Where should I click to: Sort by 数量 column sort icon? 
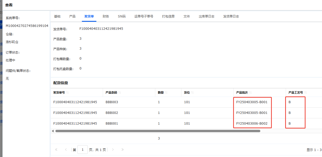[x=166, y=92]
